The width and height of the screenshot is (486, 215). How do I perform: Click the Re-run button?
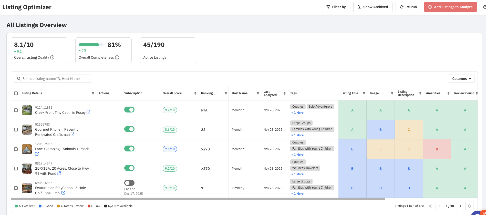(408, 7)
